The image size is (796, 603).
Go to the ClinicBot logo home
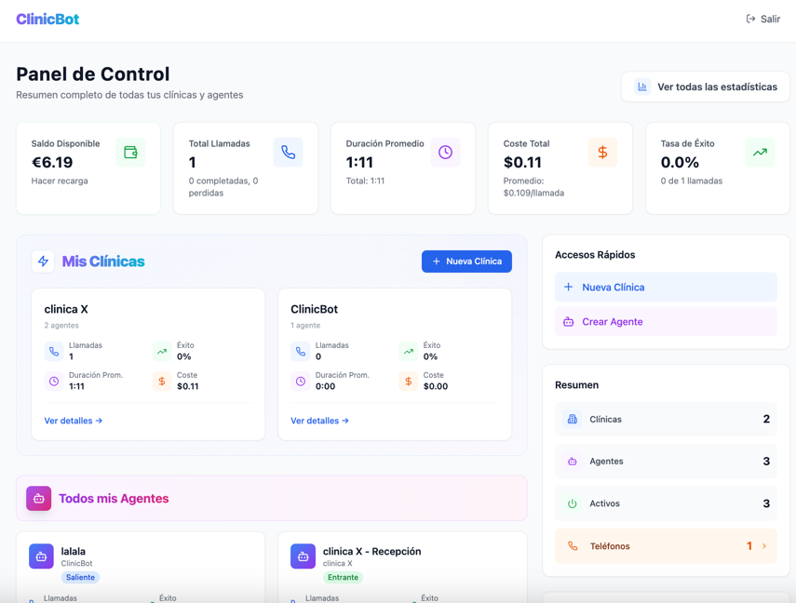[x=47, y=19]
